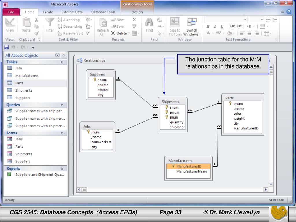Sort records Descending
296x222 pixels.
coord(70,26)
